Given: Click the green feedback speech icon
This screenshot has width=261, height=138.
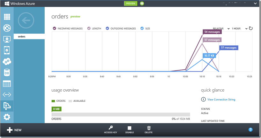Looking at the screenshot, I should coord(142,3).
